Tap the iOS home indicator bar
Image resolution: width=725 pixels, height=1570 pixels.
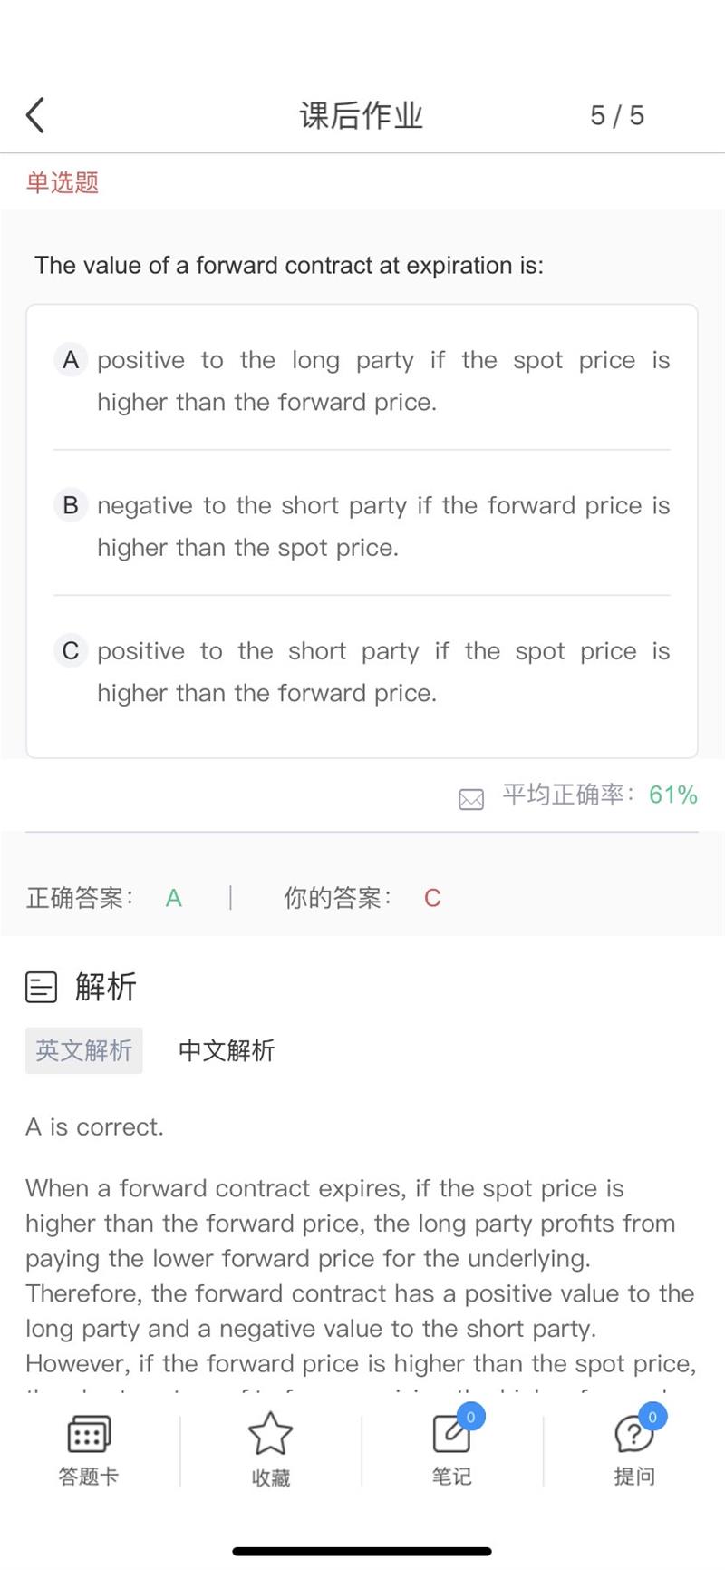tap(362, 1552)
